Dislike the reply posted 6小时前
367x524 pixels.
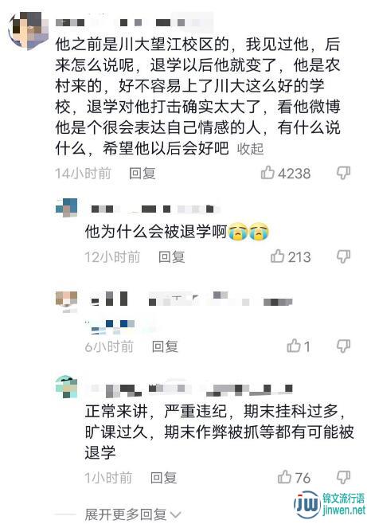(343, 346)
